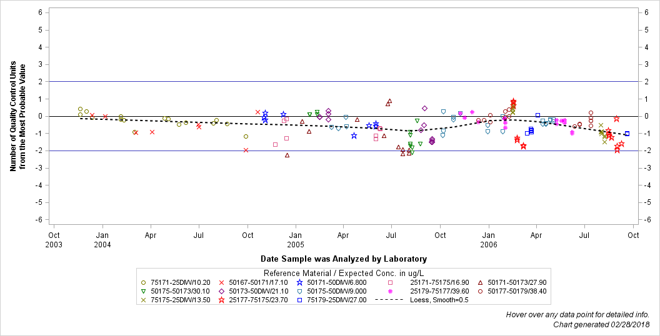
Task: Click the red X legend marker for 50167-50171/17.10
Action: click(221, 282)
